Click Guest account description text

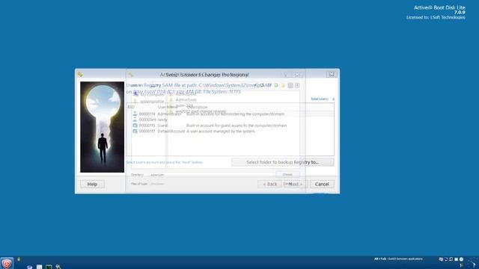[237, 126]
